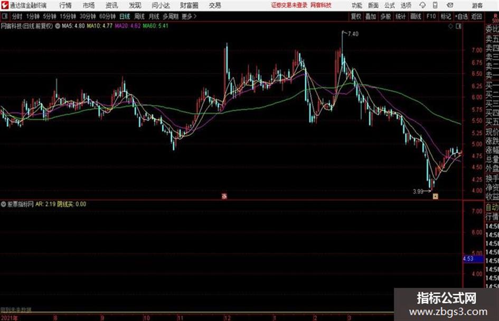Open the 行情 menu
Viewport: 499px width, 321px height.
click(x=65, y=5)
